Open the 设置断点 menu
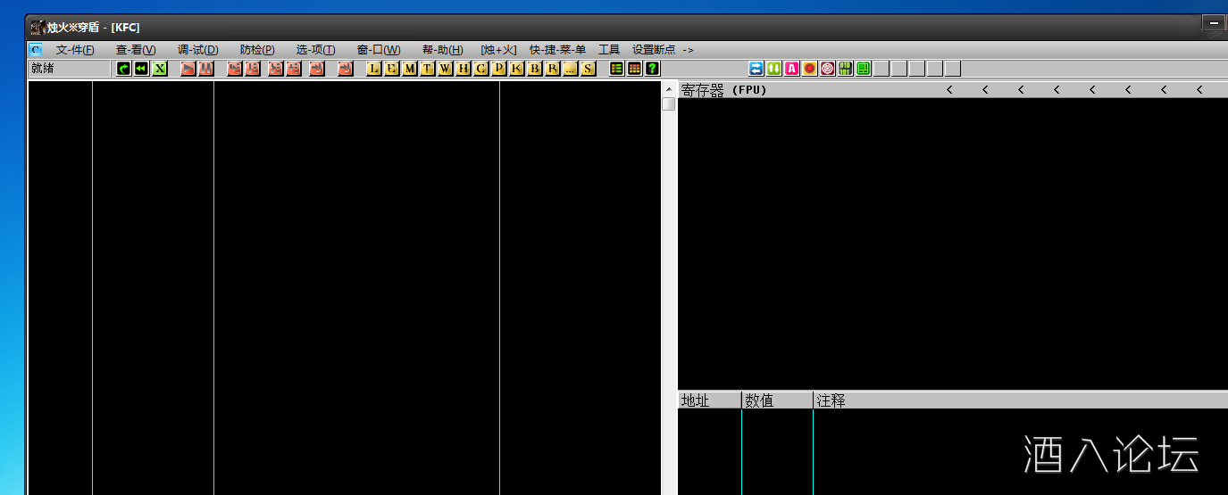 (x=654, y=50)
